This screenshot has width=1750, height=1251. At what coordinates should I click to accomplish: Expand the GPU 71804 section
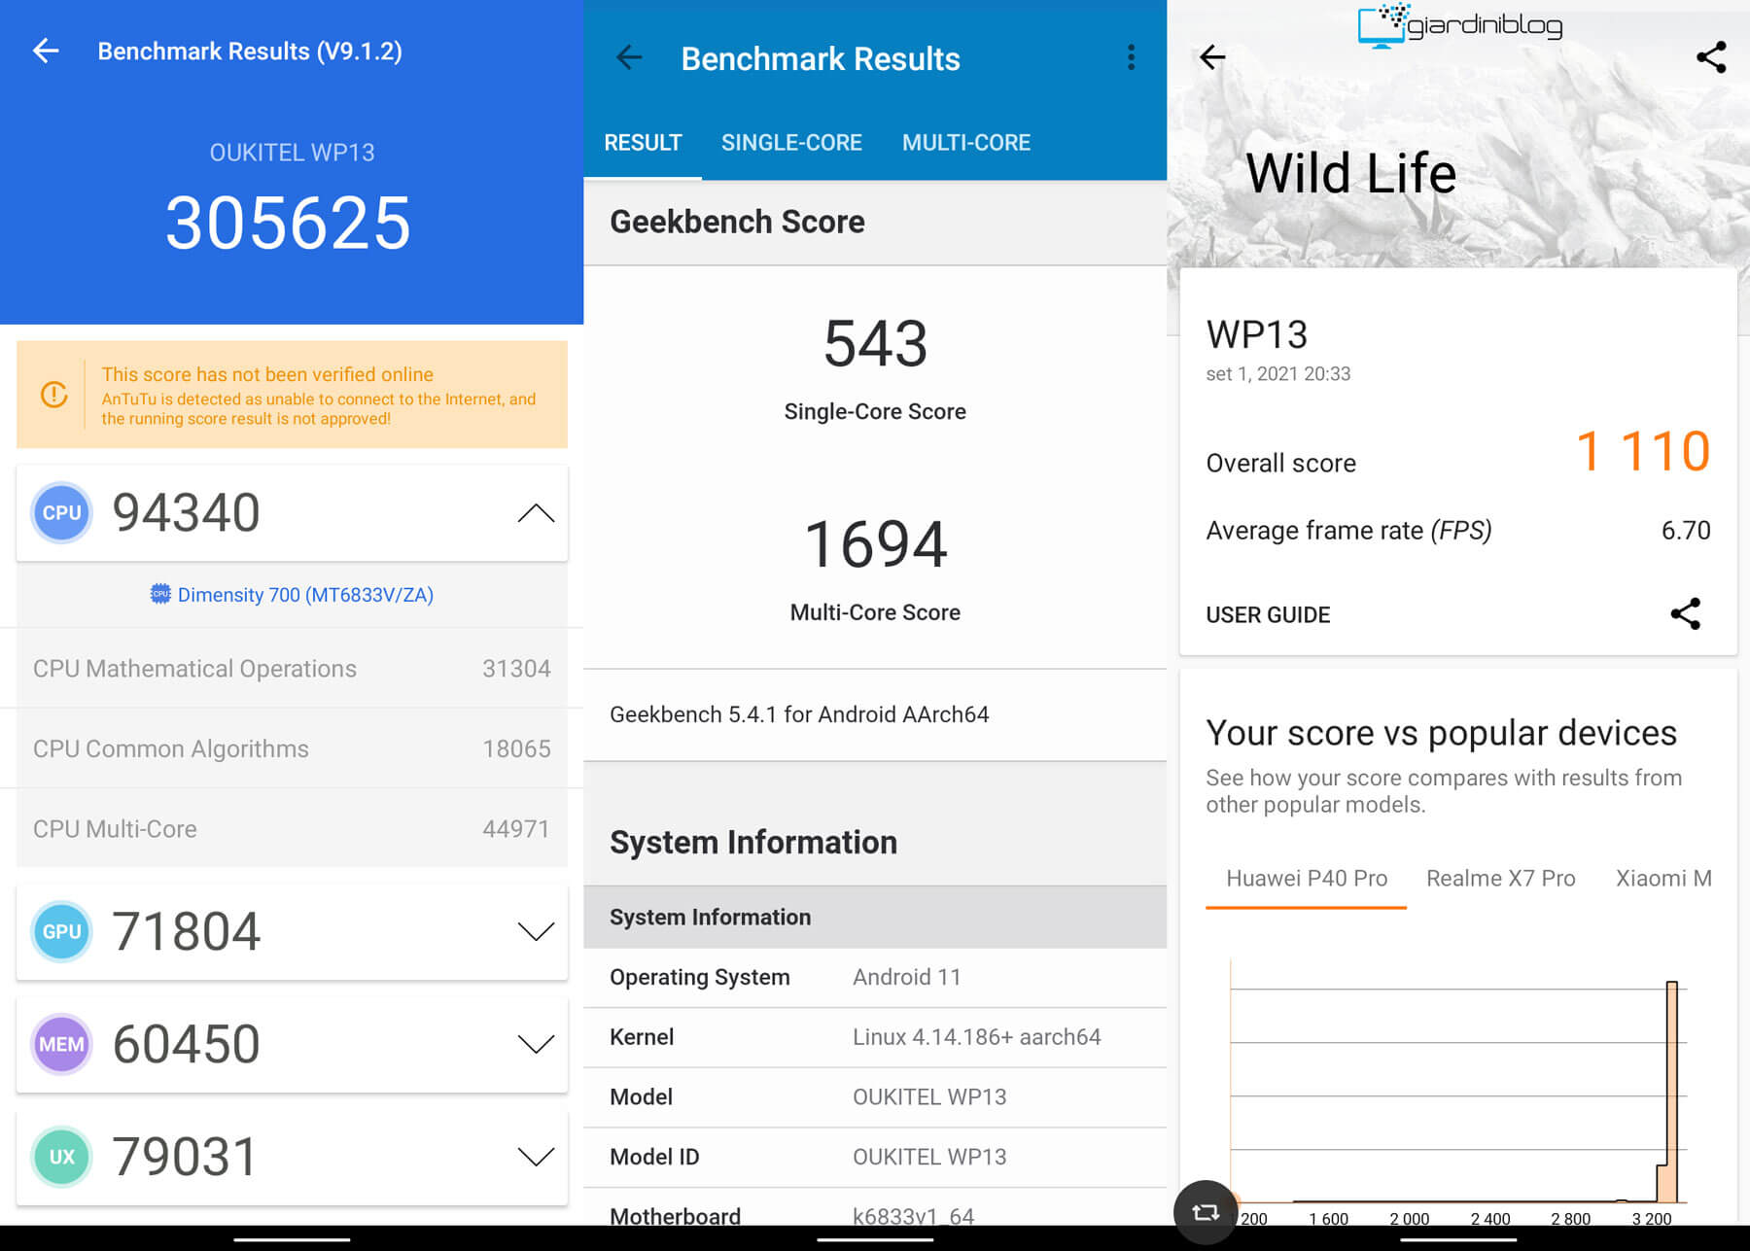tap(536, 931)
